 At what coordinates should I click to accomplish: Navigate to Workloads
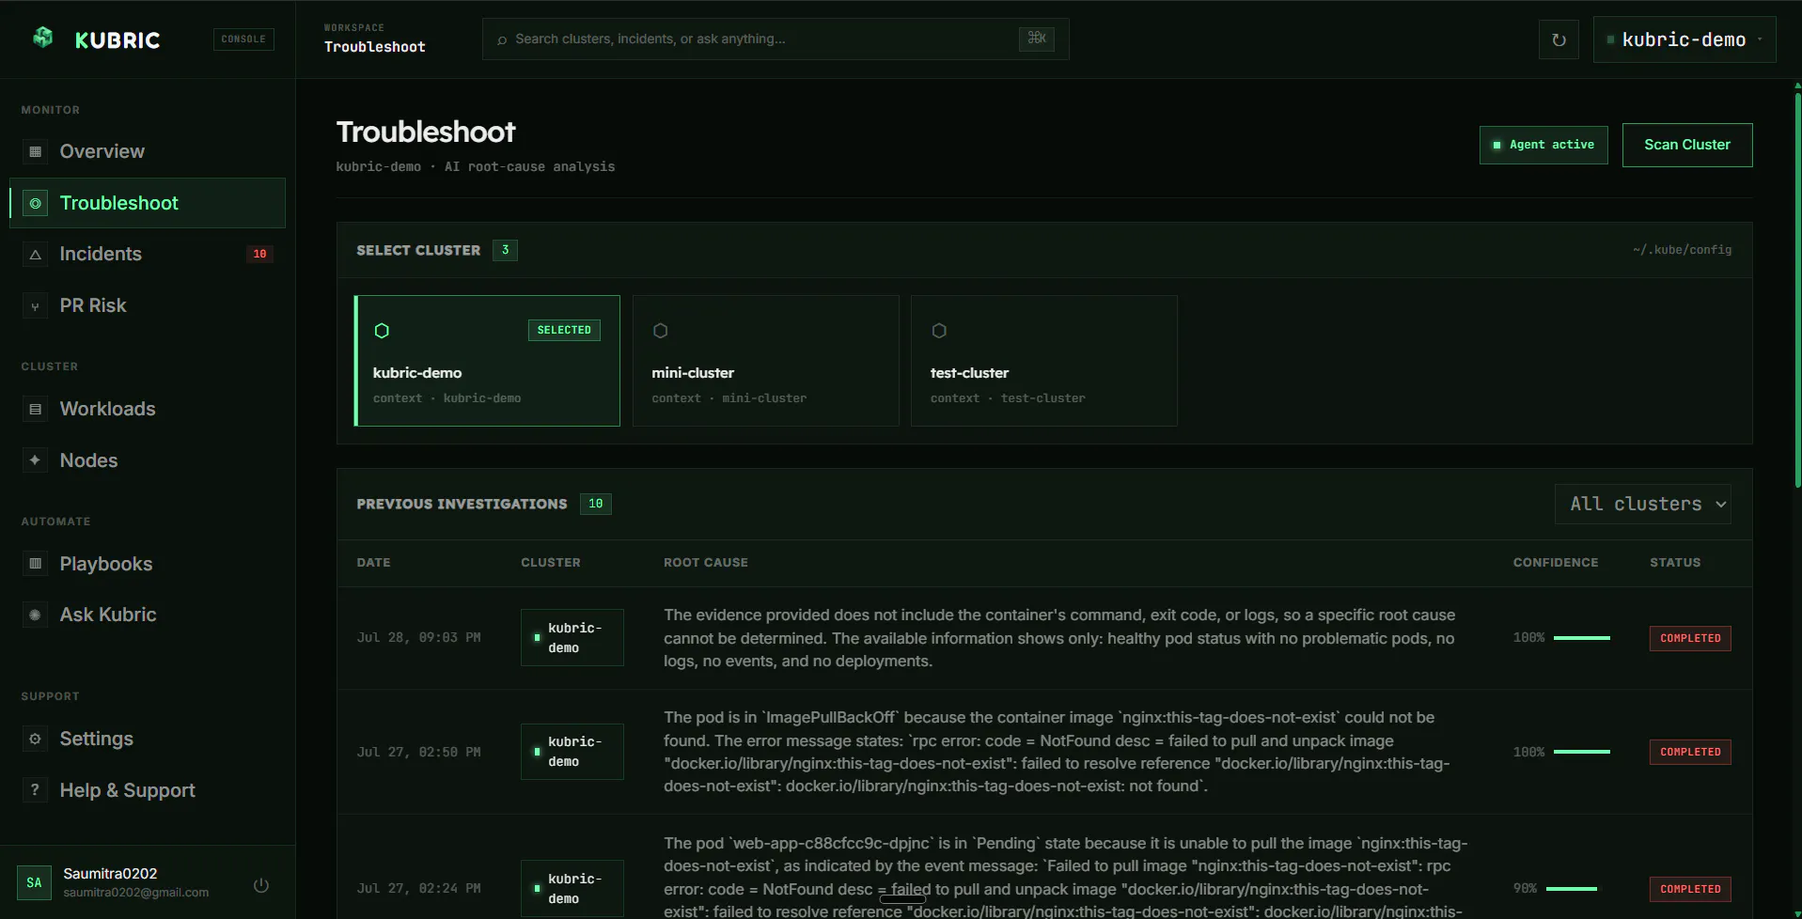(148, 409)
